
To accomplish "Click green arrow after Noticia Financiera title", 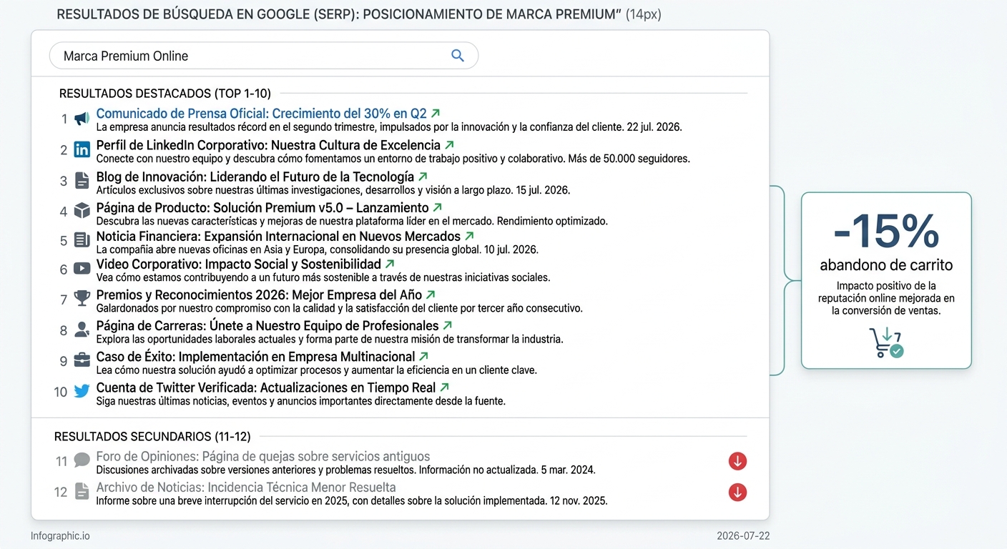I will point(469,235).
